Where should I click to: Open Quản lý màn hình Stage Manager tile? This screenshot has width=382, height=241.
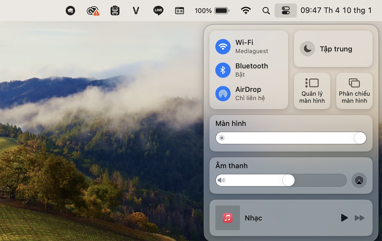click(312, 91)
